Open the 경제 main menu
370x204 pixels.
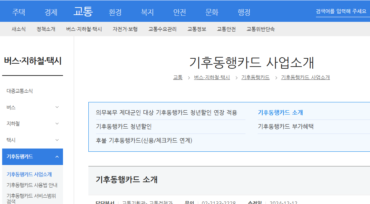click(x=51, y=12)
